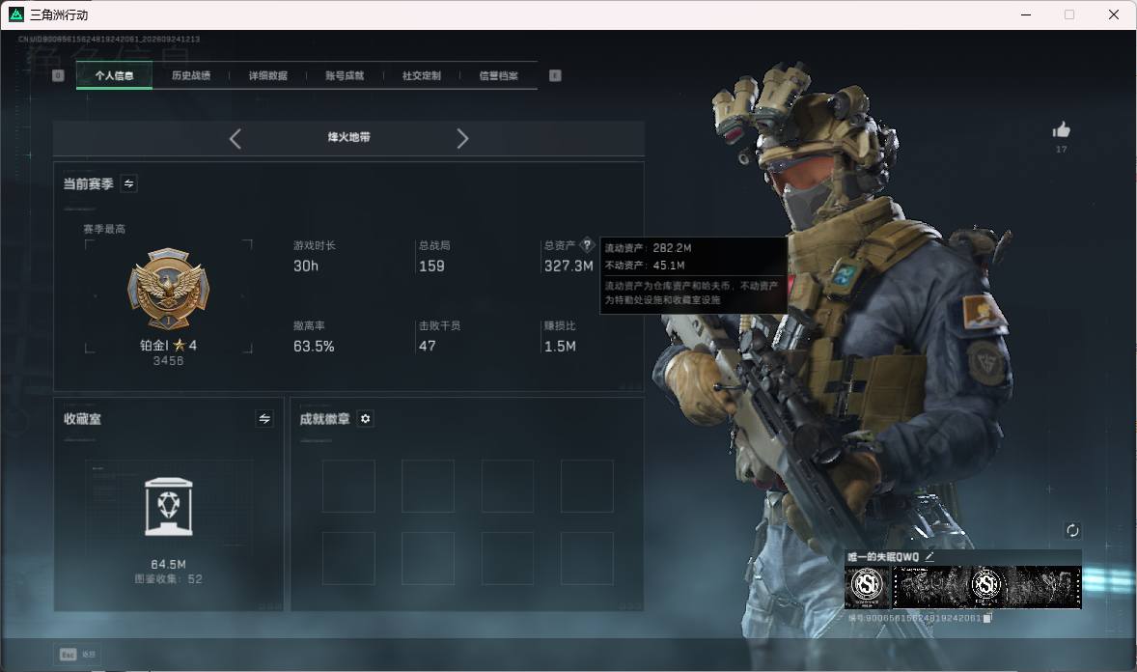Select the 个人信息 tab
Image resolution: width=1137 pixels, height=672 pixels.
[x=114, y=75]
